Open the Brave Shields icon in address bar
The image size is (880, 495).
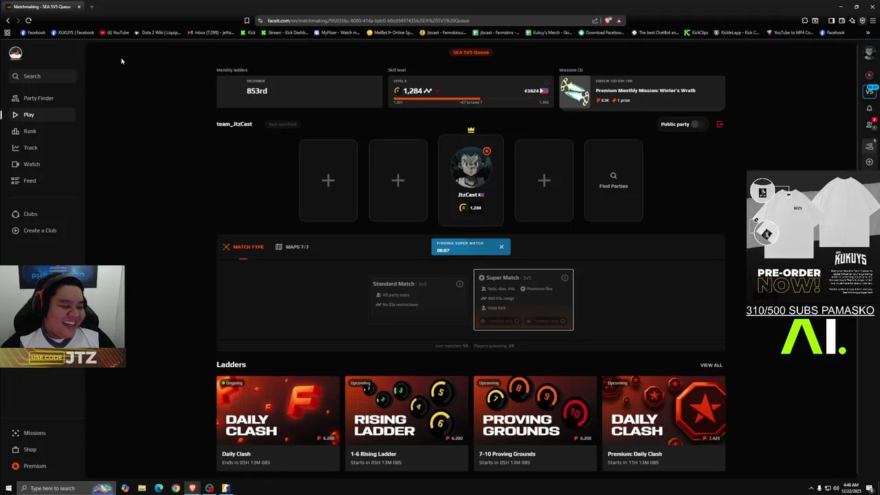(x=608, y=21)
